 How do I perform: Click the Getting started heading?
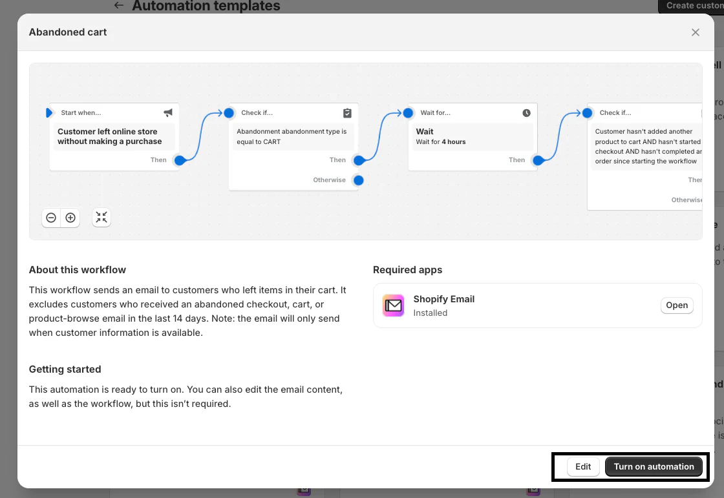(65, 369)
